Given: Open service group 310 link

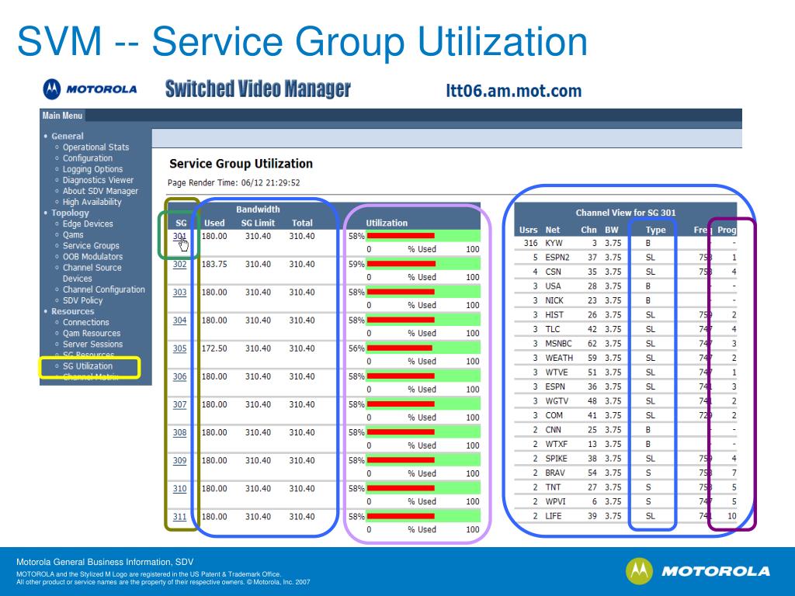Looking at the screenshot, I should 179,489.
